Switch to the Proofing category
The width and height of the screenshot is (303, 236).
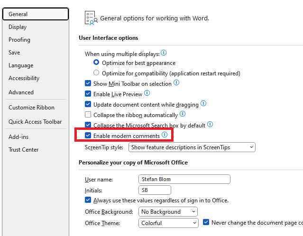tap(19, 40)
